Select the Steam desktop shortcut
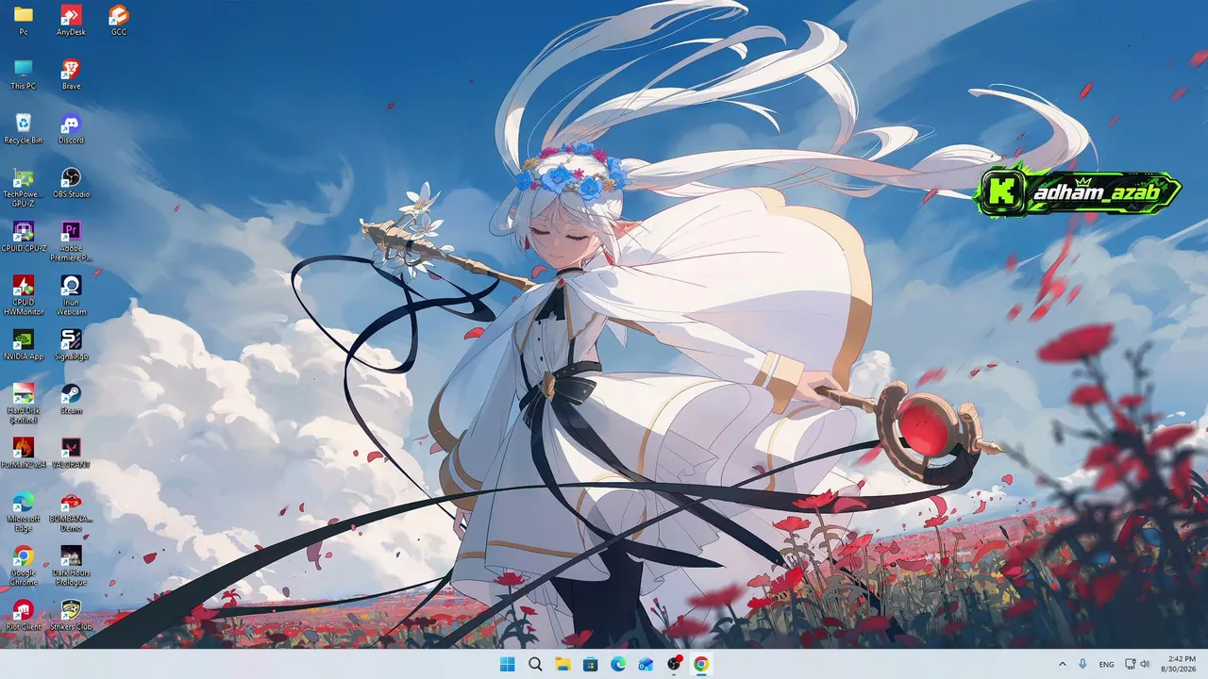The image size is (1208, 679). [71, 400]
